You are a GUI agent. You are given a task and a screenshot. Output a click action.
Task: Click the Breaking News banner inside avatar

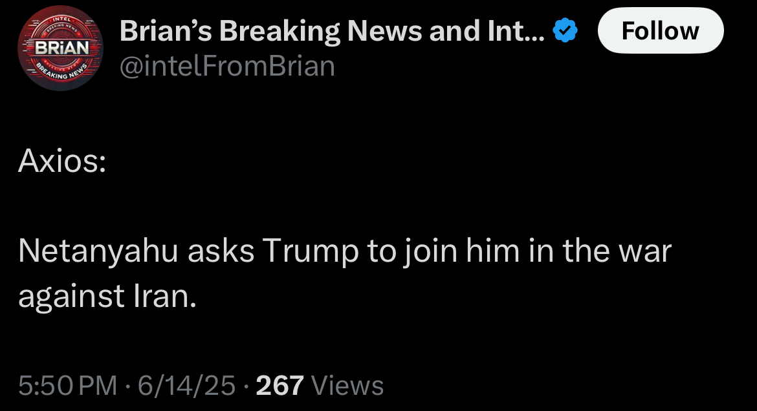[x=63, y=71]
